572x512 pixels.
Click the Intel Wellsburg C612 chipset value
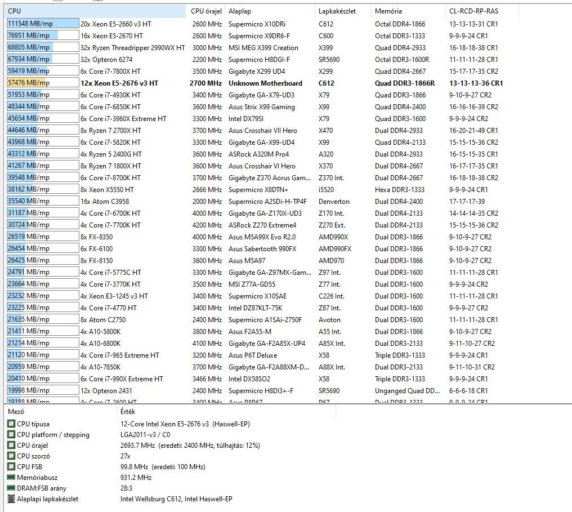(x=176, y=499)
